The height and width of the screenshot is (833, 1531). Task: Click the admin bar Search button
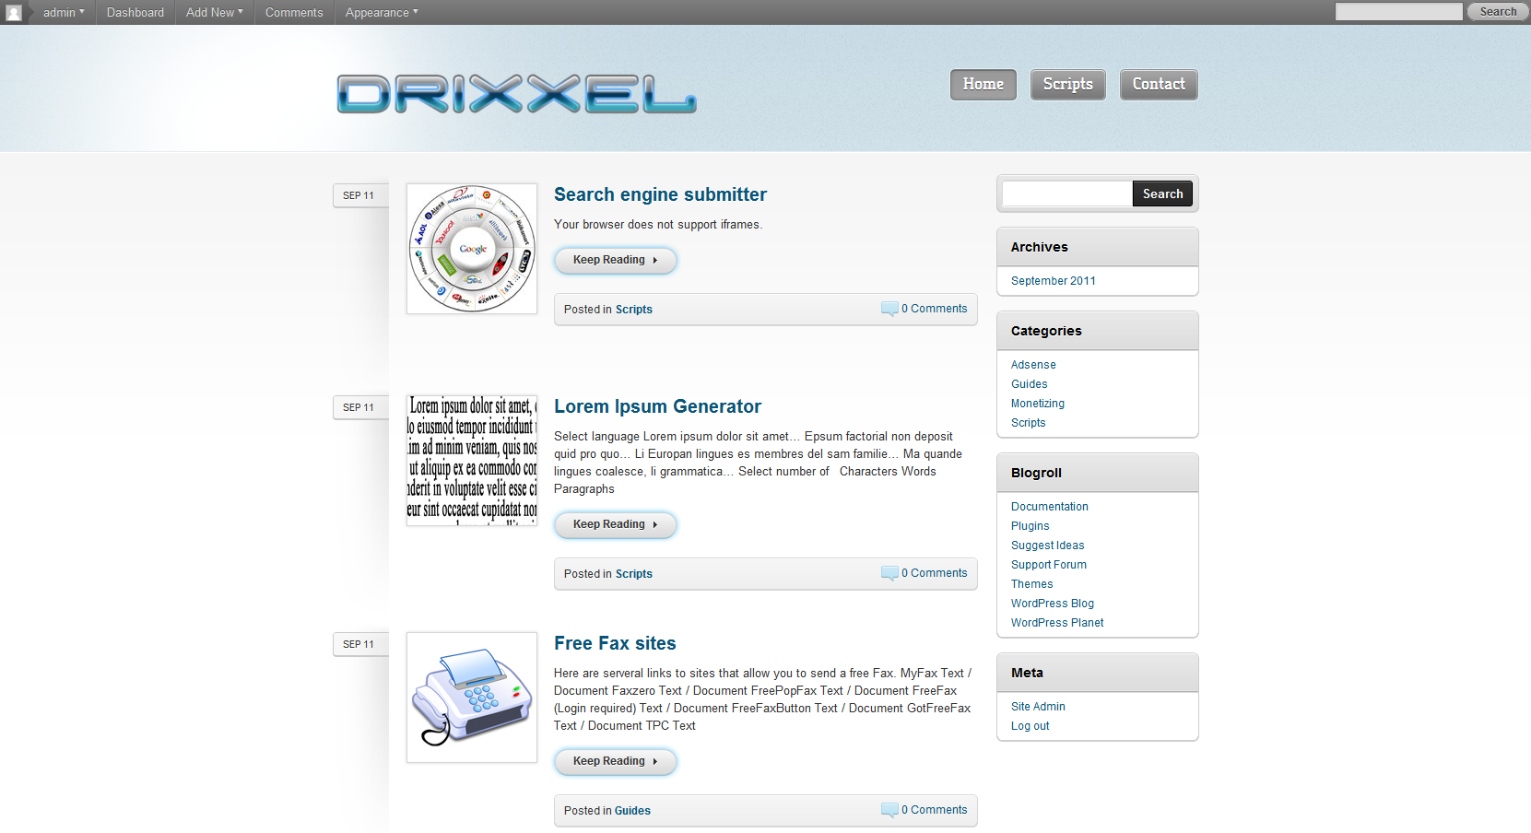pyautogui.click(x=1498, y=11)
